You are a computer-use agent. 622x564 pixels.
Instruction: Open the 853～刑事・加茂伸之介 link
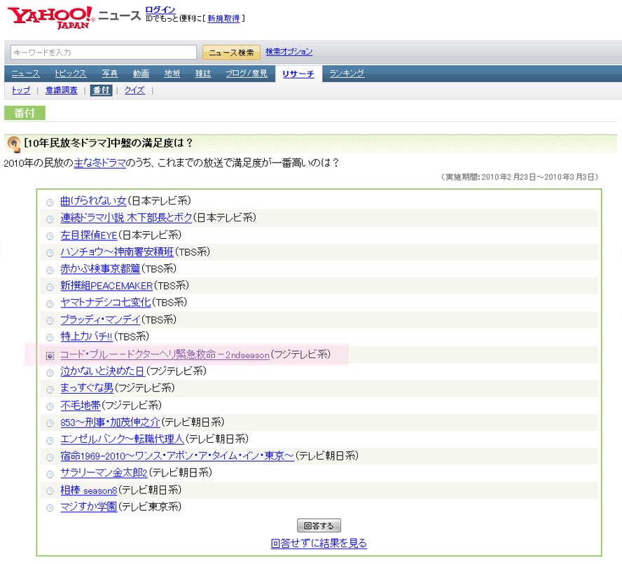[110, 422]
